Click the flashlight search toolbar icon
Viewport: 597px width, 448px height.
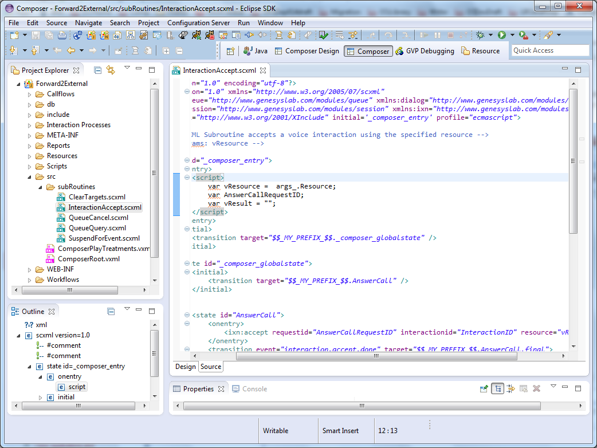(548, 36)
